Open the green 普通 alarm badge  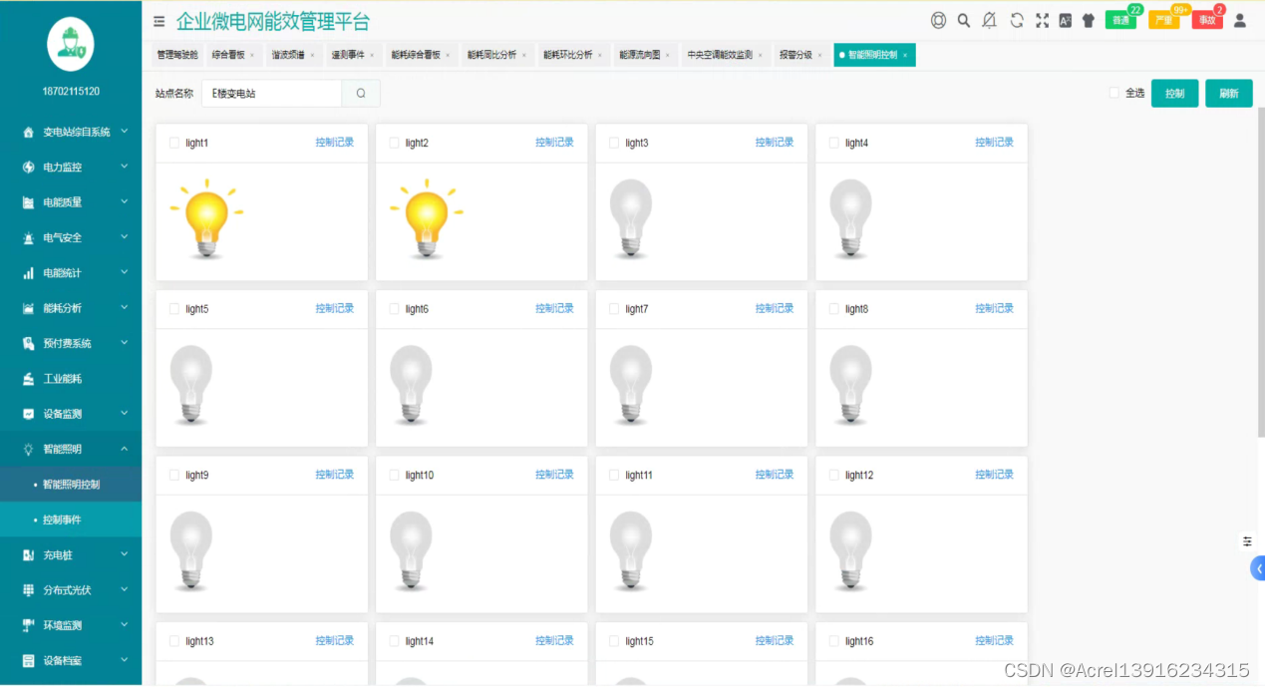click(x=1121, y=20)
